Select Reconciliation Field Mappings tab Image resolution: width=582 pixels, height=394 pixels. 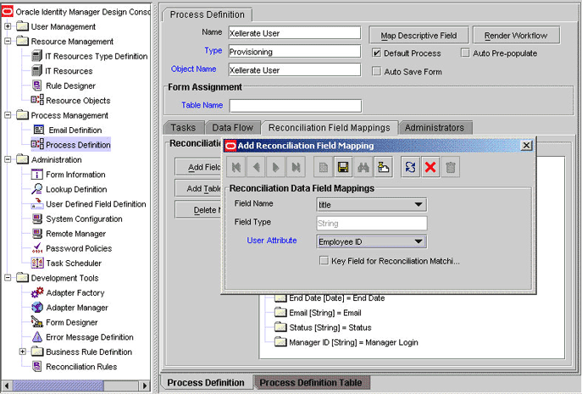(x=330, y=128)
